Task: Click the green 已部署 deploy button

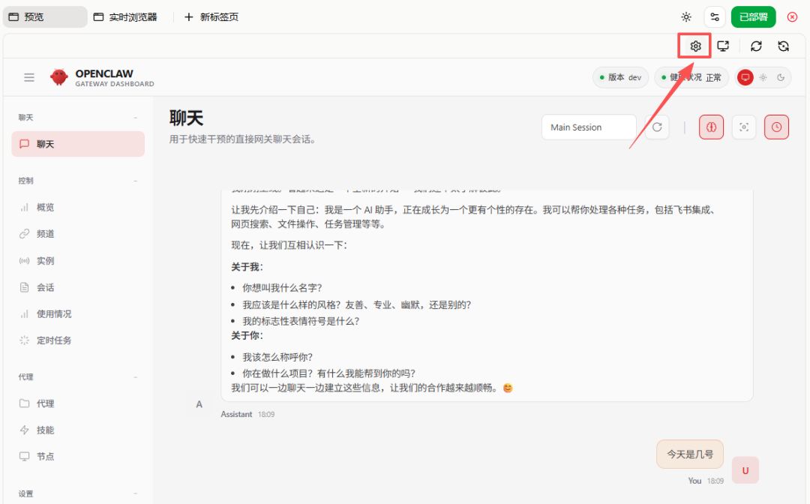Action: tap(753, 16)
